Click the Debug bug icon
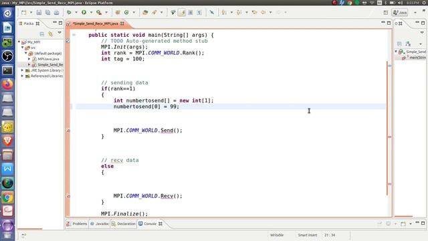428x241 pixels. point(69,12)
